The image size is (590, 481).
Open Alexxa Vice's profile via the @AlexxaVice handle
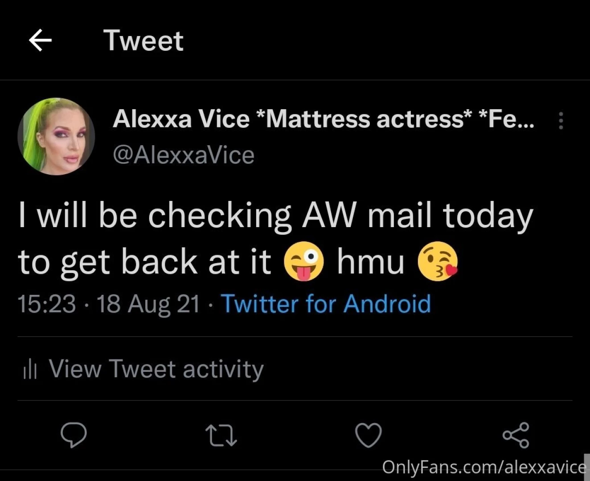pyautogui.click(x=184, y=155)
